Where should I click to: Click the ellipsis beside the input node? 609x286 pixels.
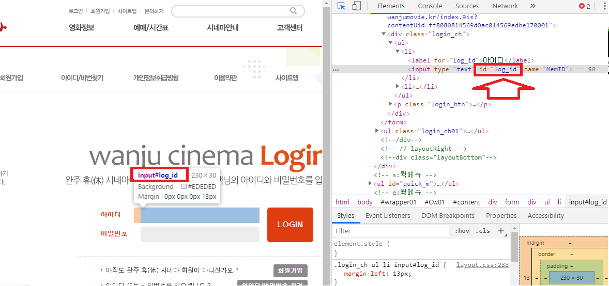(x=337, y=70)
